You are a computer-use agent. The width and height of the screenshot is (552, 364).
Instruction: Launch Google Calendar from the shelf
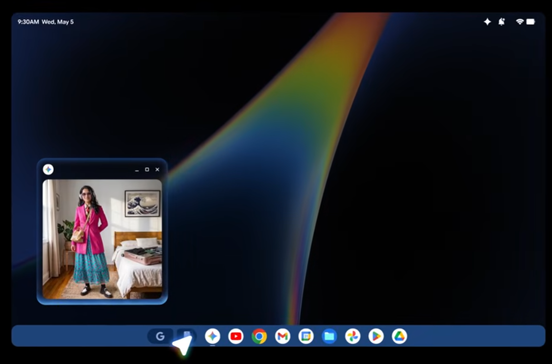point(306,336)
